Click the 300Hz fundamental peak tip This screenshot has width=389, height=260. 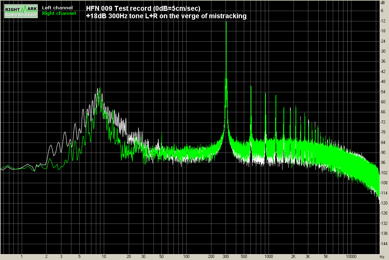coord(226,22)
